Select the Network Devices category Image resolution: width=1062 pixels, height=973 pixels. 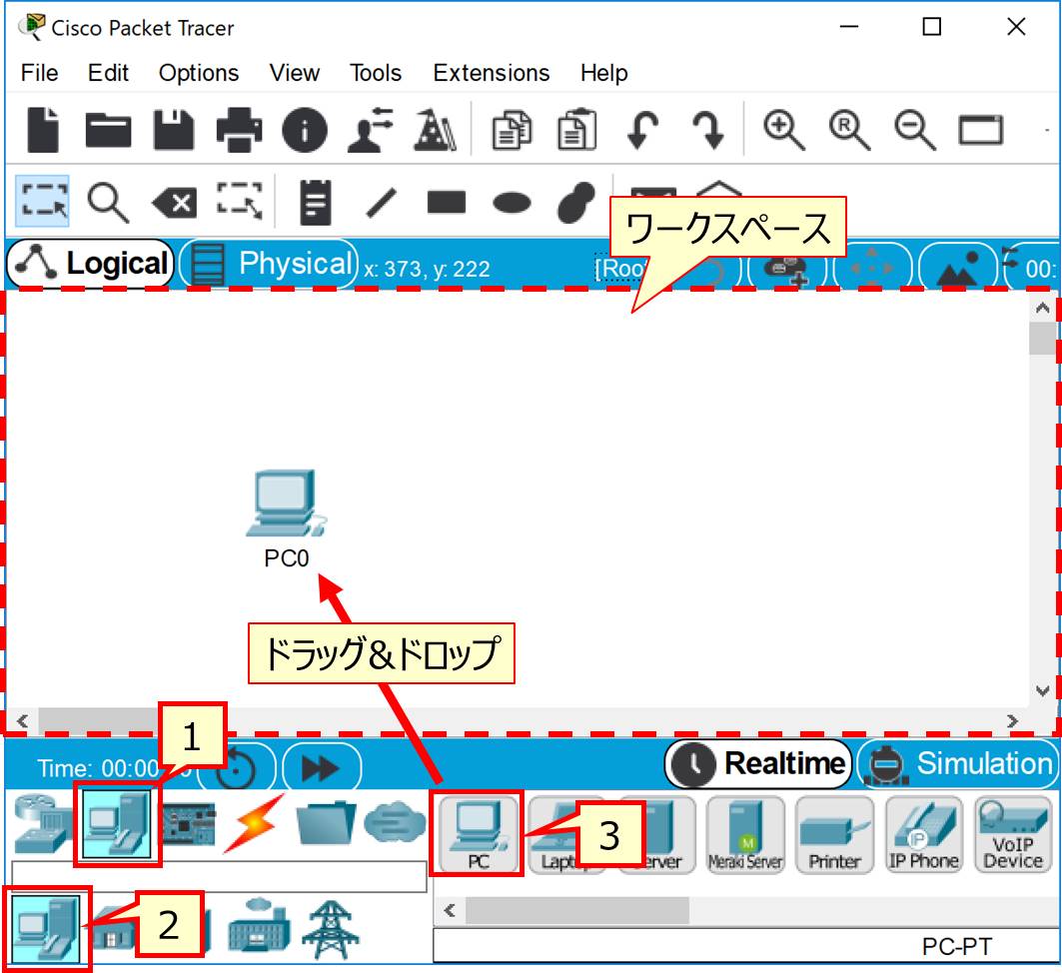[x=42, y=823]
